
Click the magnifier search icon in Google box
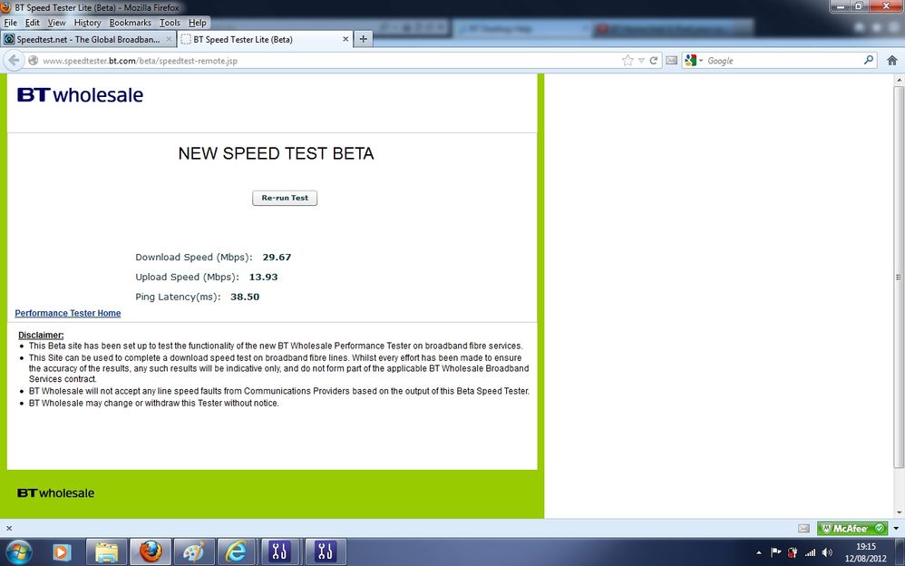[868, 60]
